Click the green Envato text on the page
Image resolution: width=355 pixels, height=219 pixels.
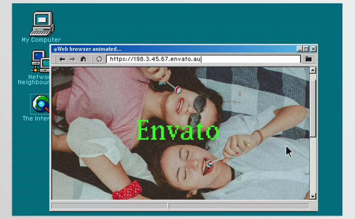(178, 130)
